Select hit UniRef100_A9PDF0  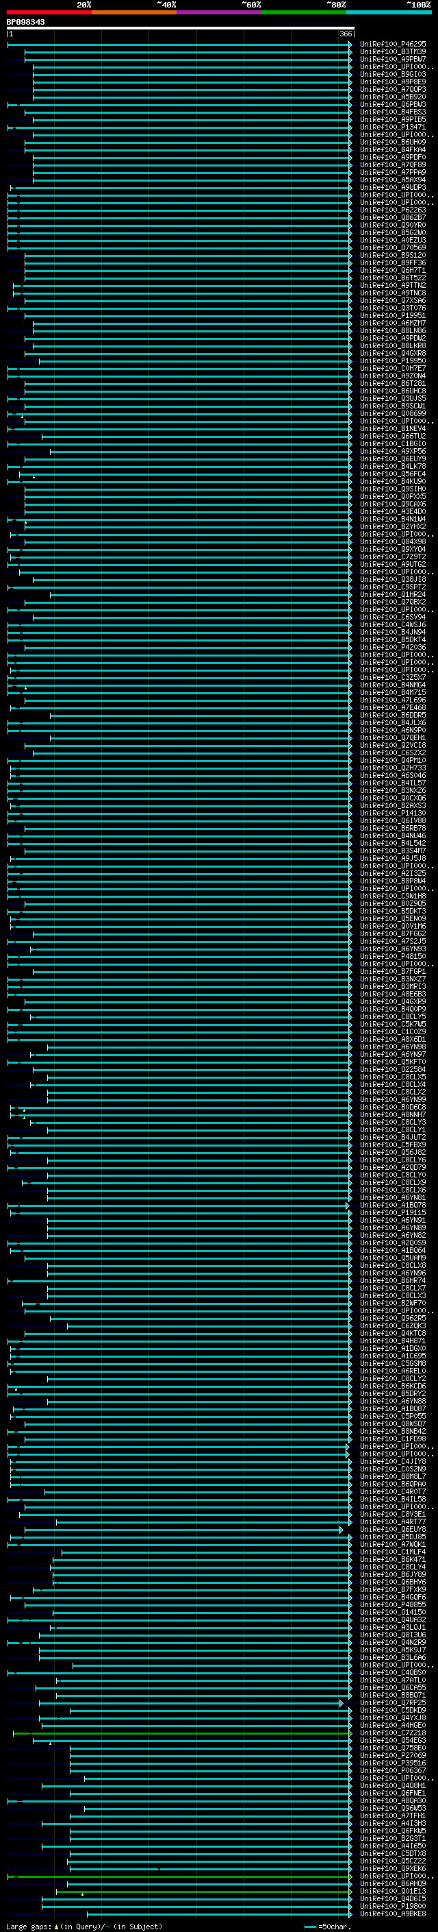[x=392, y=158]
